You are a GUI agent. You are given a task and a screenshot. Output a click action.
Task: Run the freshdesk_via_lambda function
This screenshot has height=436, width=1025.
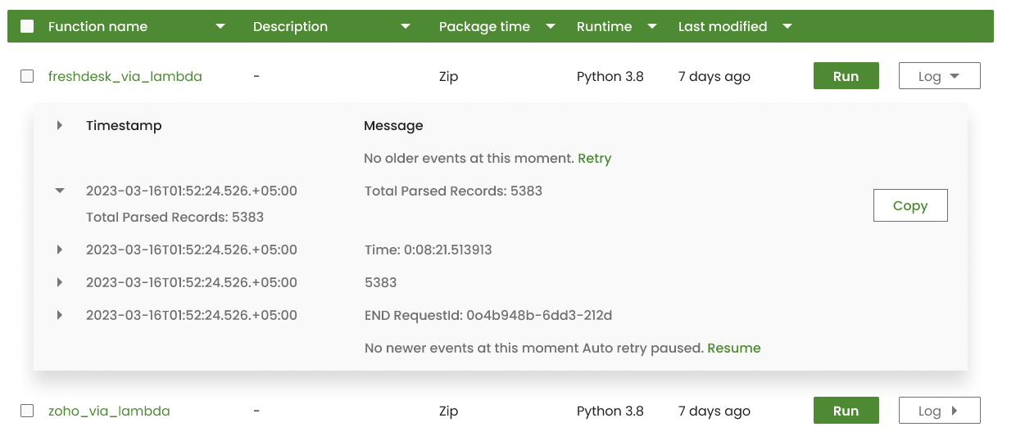point(846,76)
